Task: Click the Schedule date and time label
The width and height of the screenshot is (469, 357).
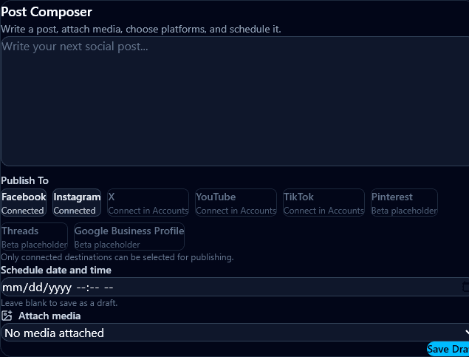Action: click(x=56, y=270)
